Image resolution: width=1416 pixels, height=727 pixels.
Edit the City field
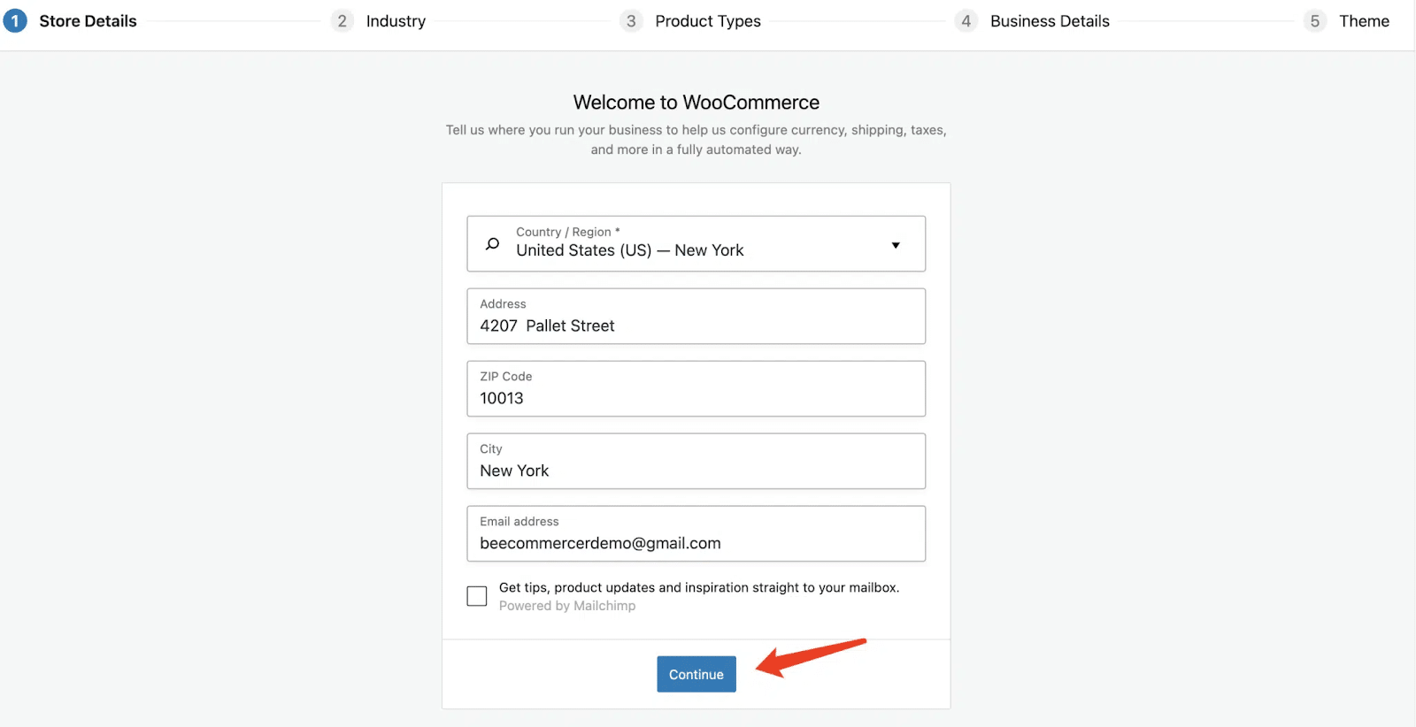point(696,461)
